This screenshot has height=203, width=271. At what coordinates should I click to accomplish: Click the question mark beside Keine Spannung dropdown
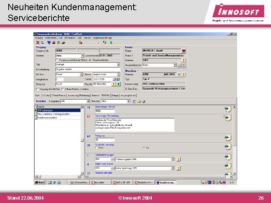178,168
